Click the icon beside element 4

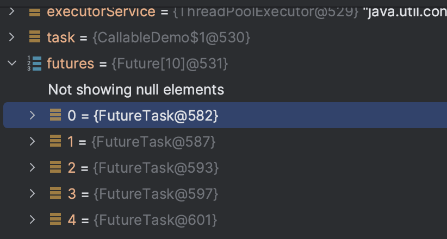(x=55, y=219)
